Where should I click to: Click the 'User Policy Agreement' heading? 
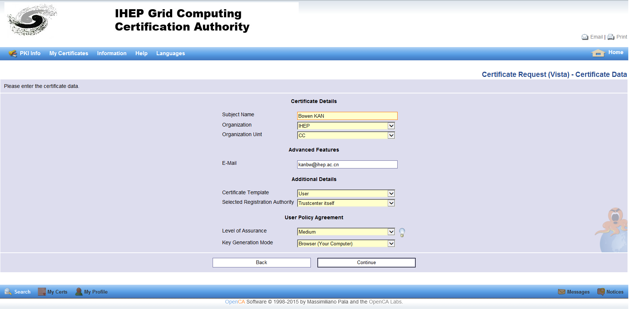(x=314, y=217)
